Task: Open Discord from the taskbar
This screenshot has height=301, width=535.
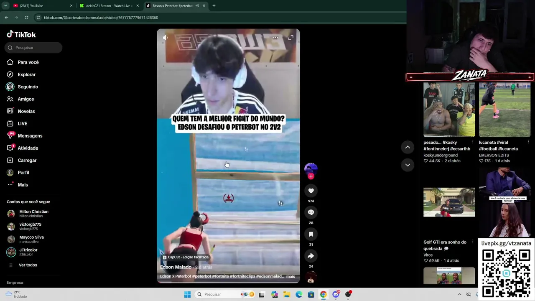Action: click(336, 294)
